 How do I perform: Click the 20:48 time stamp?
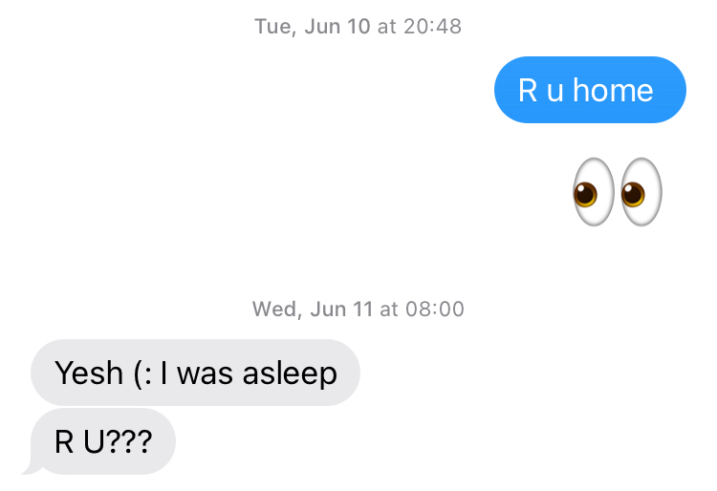coord(431,27)
